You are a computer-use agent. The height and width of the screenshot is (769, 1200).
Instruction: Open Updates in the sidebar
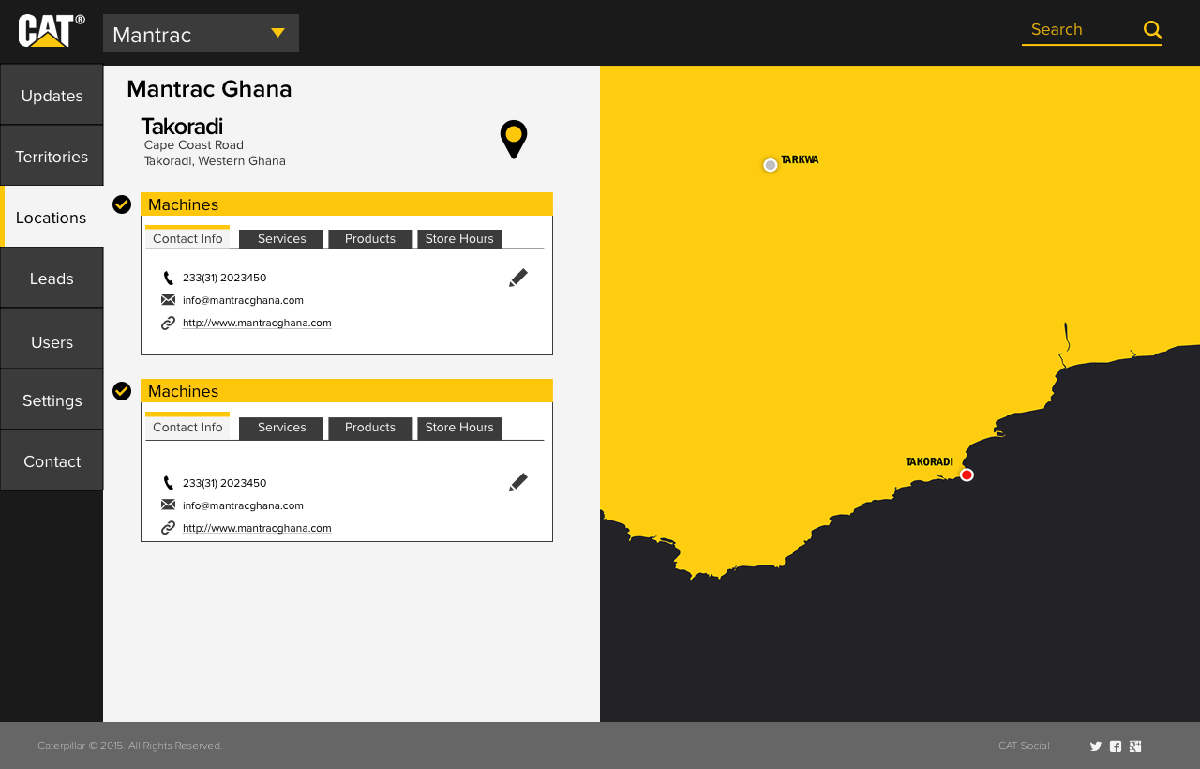coord(52,95)
